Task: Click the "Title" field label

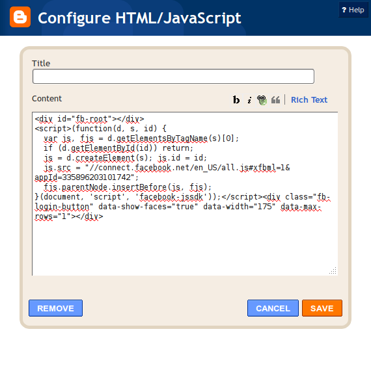Action: [x=41, y=64]
